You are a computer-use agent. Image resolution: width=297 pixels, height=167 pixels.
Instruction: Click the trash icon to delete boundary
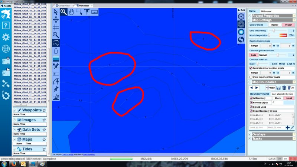(284, 88)
